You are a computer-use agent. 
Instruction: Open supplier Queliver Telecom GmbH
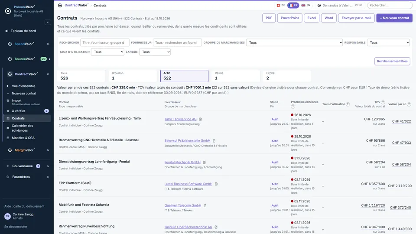pyautogui.click(x=183, y=205)
